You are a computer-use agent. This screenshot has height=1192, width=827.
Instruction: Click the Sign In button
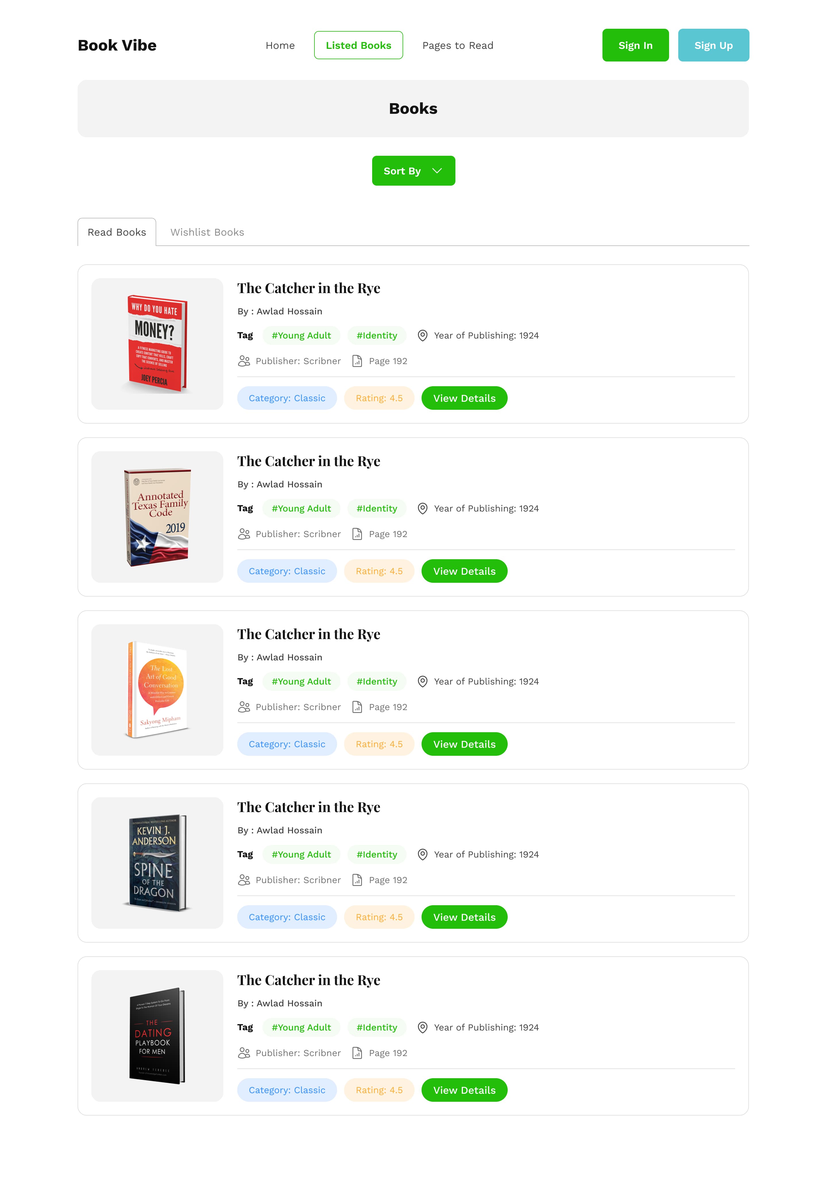pyautogui.click(x=635, y=45)
